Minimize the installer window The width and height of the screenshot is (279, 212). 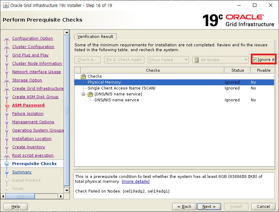click(x=239, y=5)
